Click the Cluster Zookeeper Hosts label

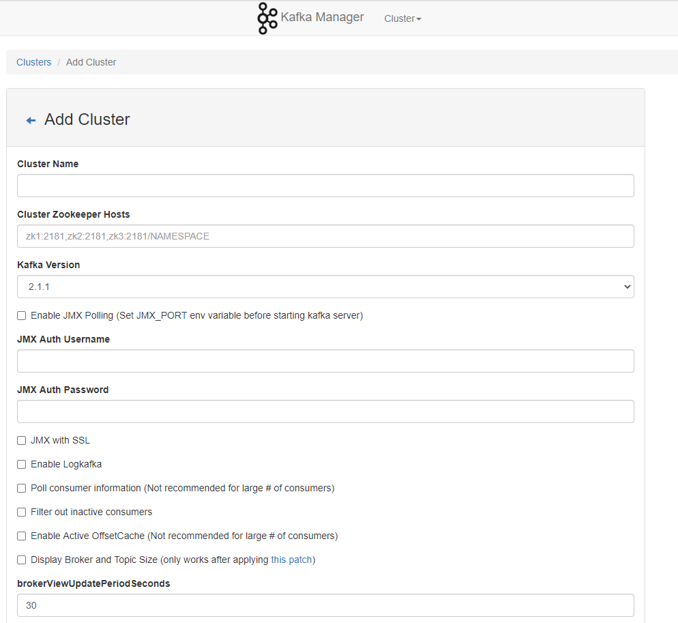tap(74, 214)
